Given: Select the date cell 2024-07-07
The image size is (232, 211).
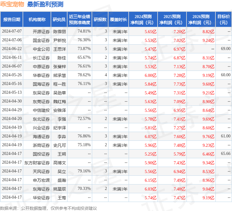Looking at the screenshot, I should [12, 31].
